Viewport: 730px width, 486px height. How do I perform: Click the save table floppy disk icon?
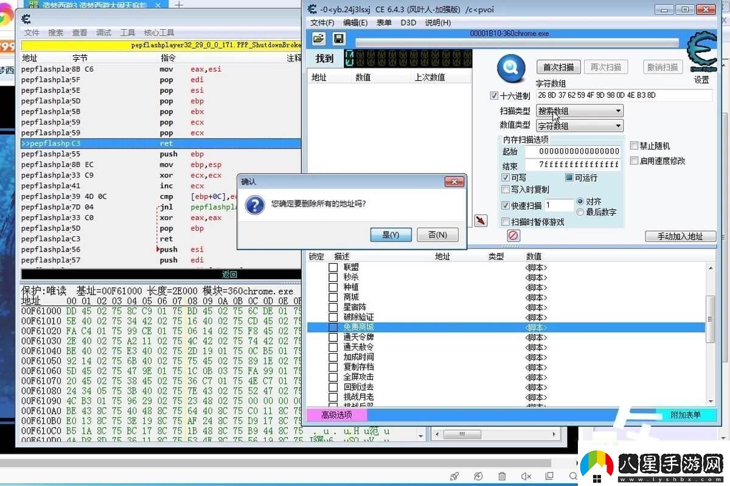pos(339,38)
